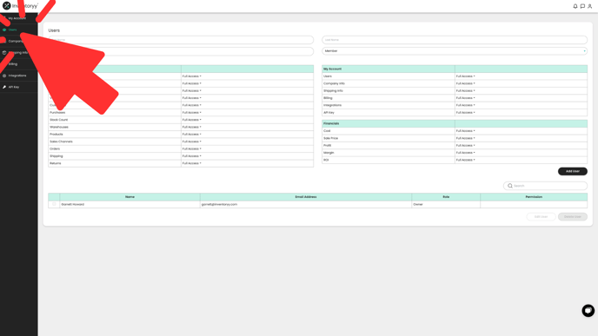Screen dimensions: 598x336
Task: Tick the Garrett Howard row checkbox
Action: click(x=54, y=204)
